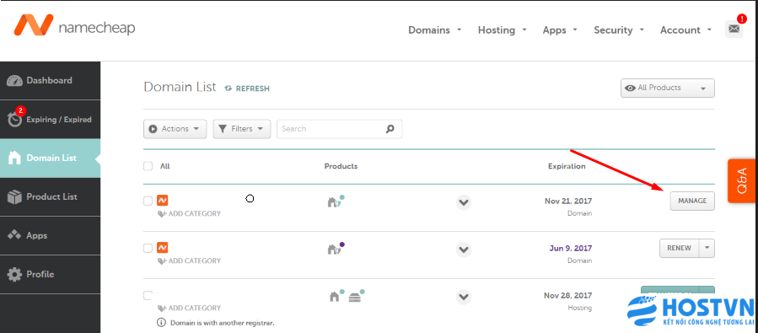Click the MANAGE button
The width and height of the screenshot is (758, 333).
pyautogui.click(x=692, y=201)
